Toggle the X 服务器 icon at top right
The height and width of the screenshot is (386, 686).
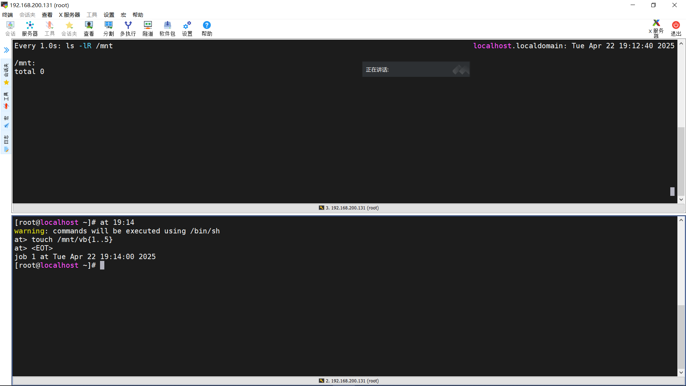tap(656, 28)
